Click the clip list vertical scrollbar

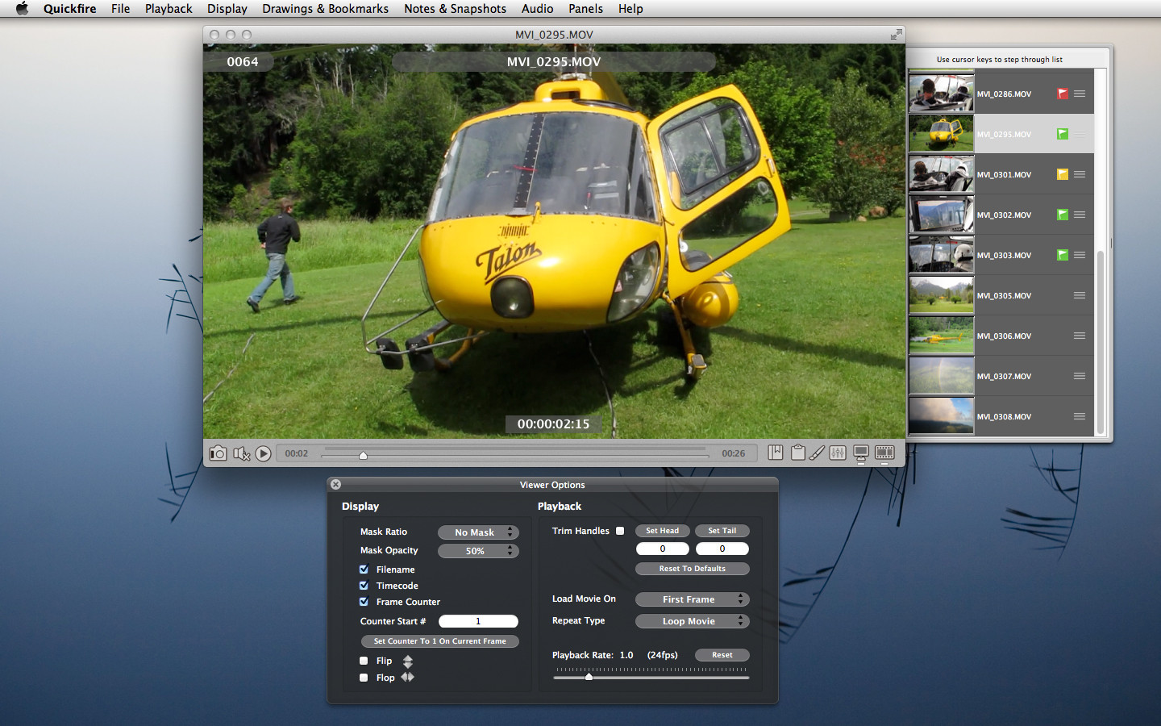(x=1100, y=342)
